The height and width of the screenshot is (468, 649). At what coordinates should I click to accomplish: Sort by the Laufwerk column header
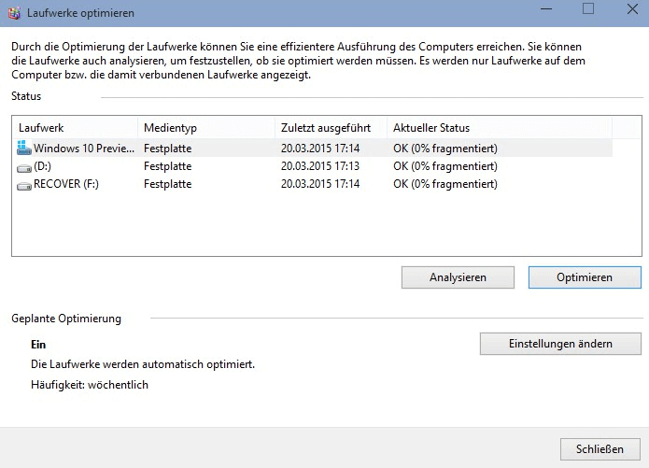(75, 128)
